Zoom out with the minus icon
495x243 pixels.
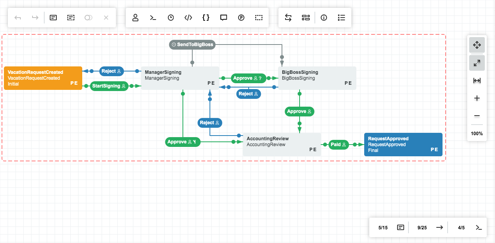477,116
